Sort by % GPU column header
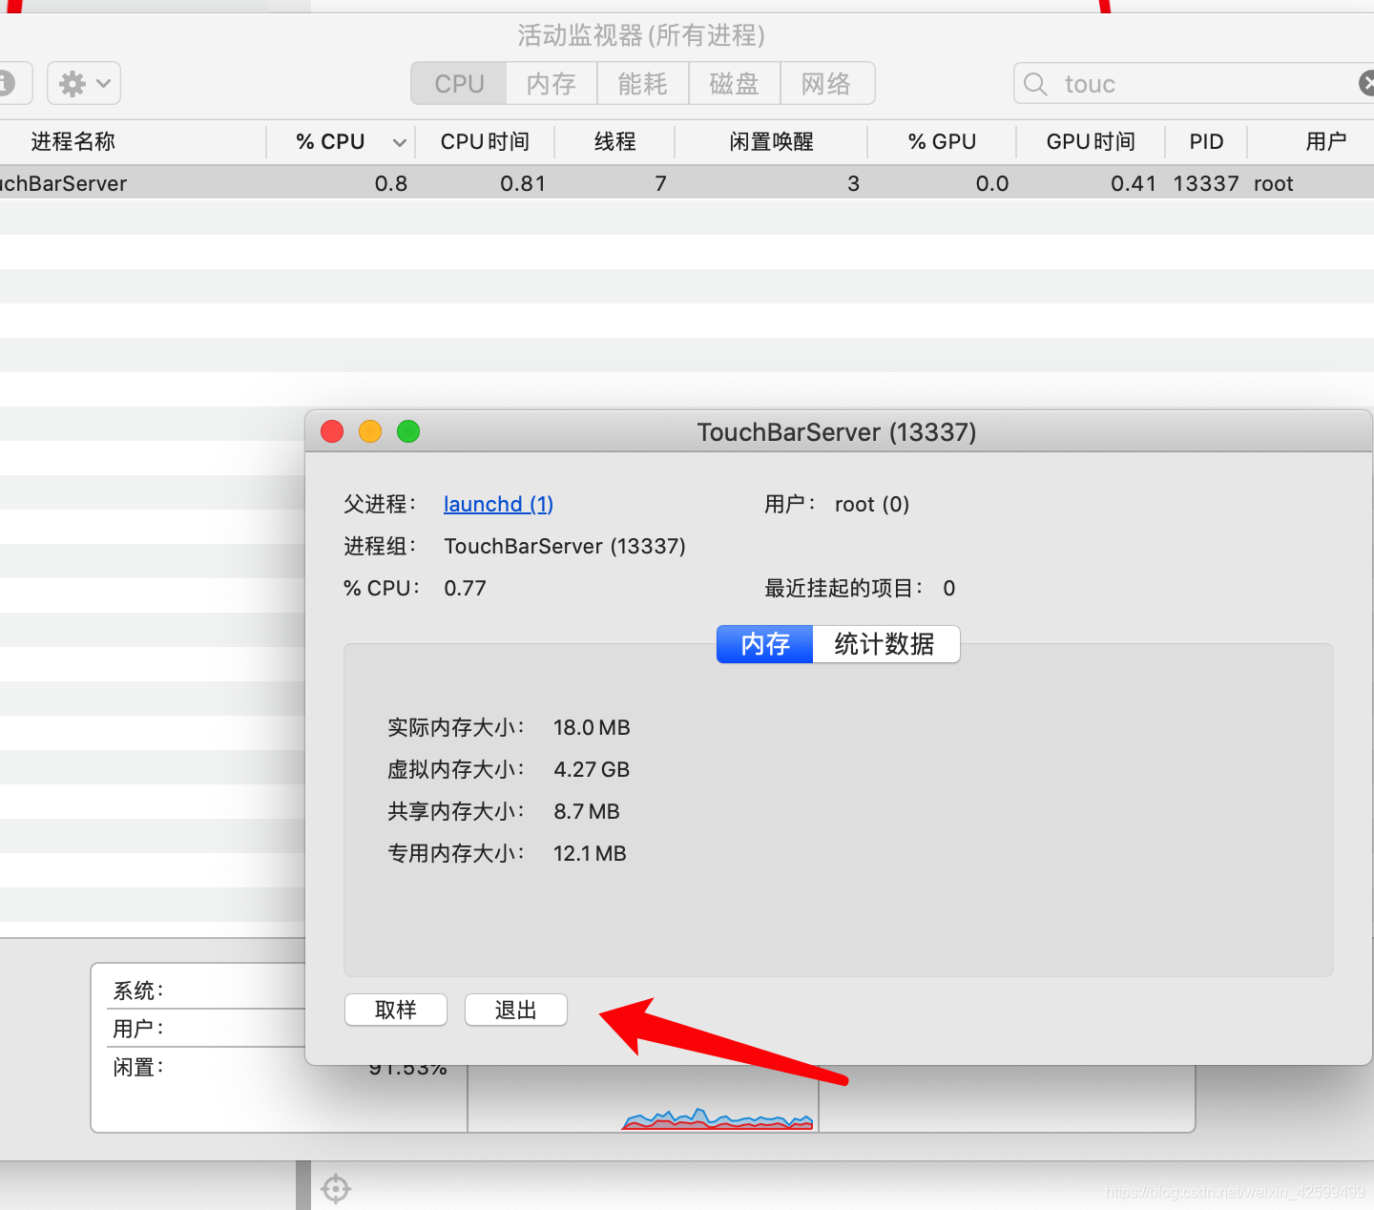Image resolution: width=1374 pixels, height=1210 pixels. [942, 142]
